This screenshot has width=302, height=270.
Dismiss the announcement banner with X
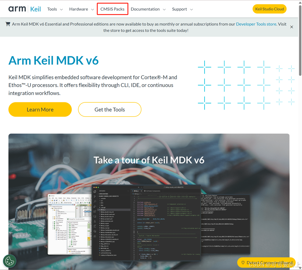pyautogui.click(x=292, y=27)
